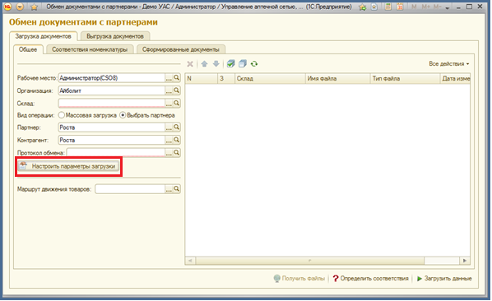
Task: Add current page to favorites icon
Action: pyautogui.click(x=362, y=7)
